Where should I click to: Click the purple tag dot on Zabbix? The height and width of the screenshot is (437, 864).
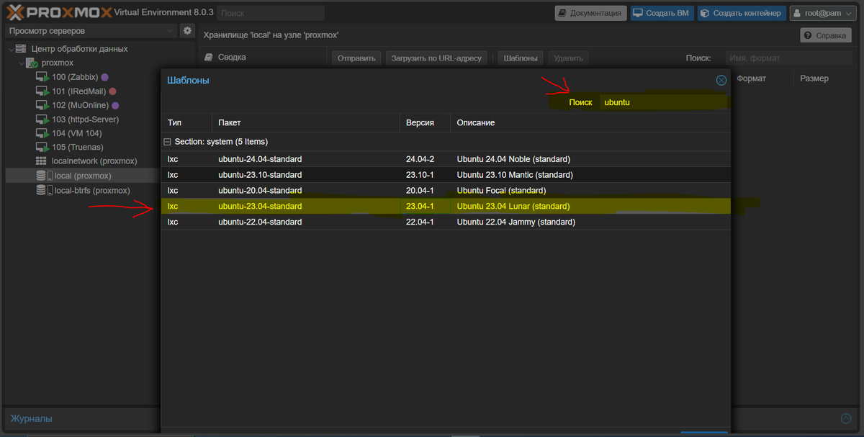click(104, 77)
